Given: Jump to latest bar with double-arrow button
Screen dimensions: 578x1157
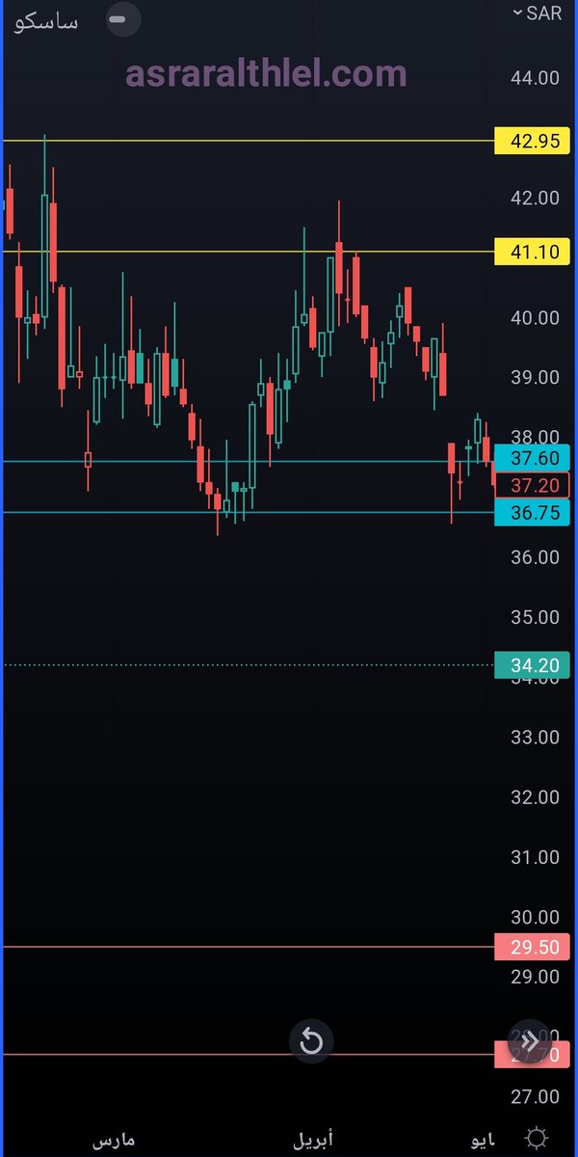Looking at the screenshot, I should pos(529,1040).
